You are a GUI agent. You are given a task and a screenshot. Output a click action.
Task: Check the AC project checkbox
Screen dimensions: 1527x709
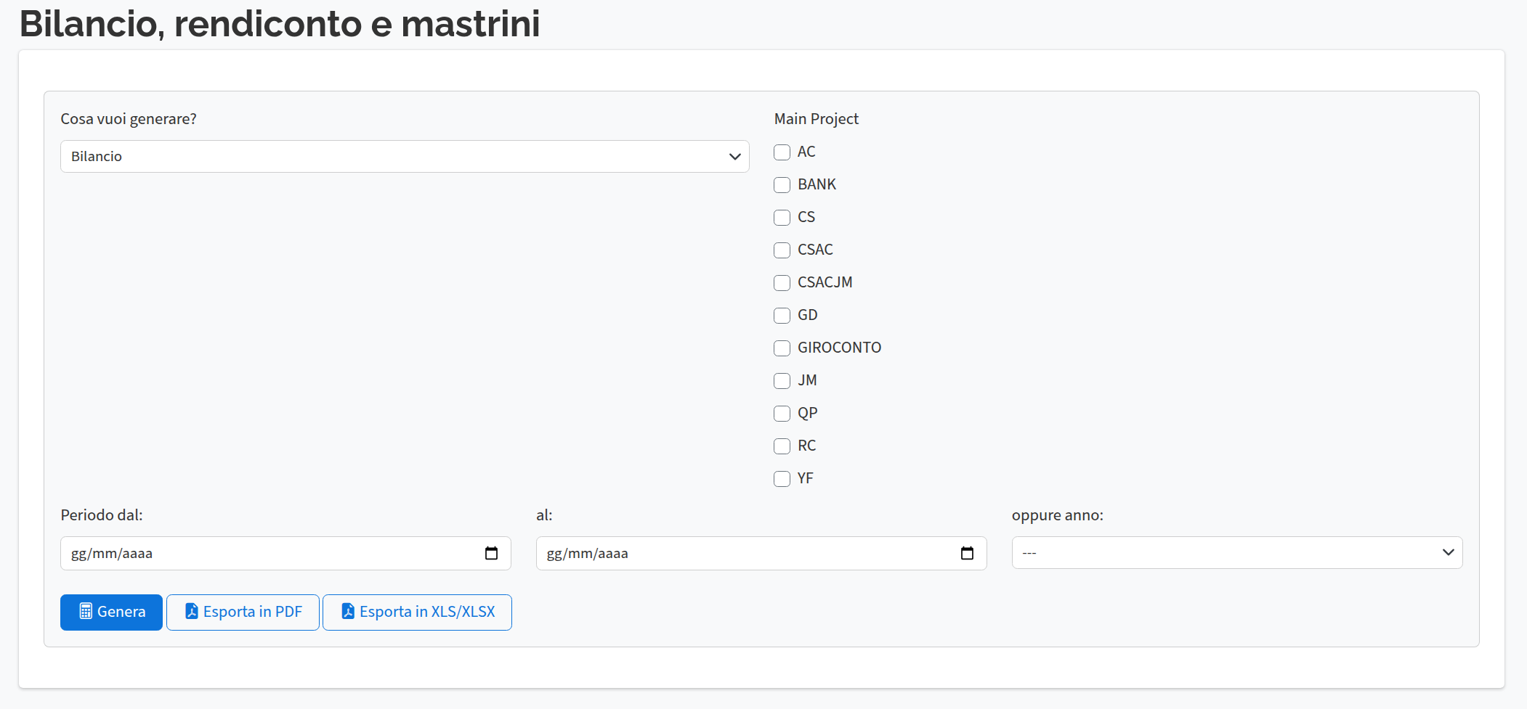coord(782,152)
